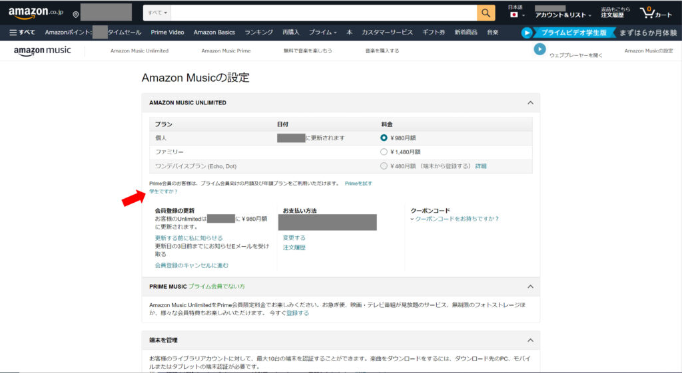Select the ワンデバイスプラン ¥480 radio
Screen dimensions: 682x373
tap(384, 166)
